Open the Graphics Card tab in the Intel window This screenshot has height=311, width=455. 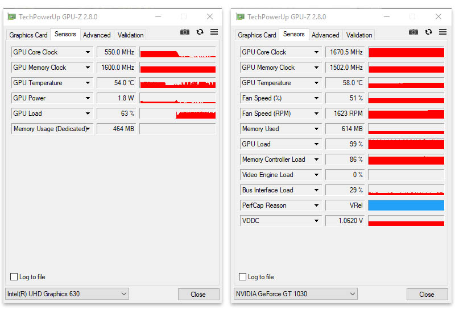tap(28, 35)
